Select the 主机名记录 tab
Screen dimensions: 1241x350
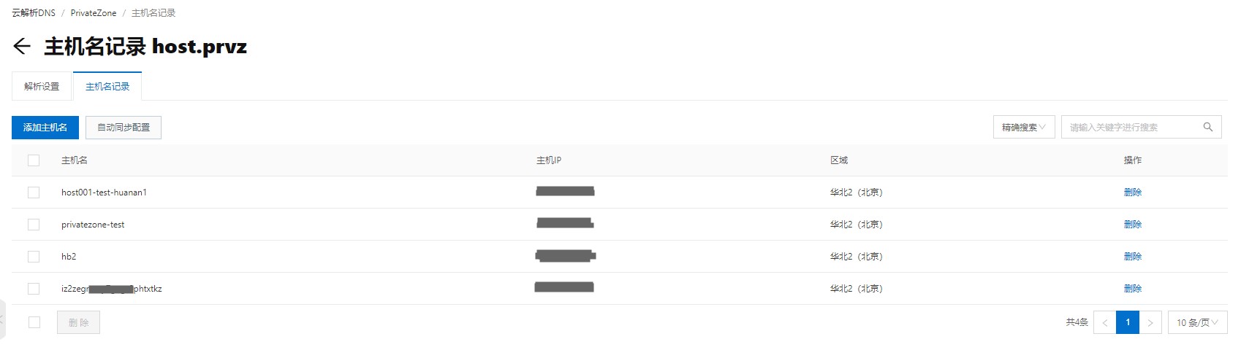tap(107, 86)
